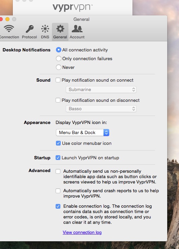Toggle Use color menubar icon checkbox

tap(58, 143)
